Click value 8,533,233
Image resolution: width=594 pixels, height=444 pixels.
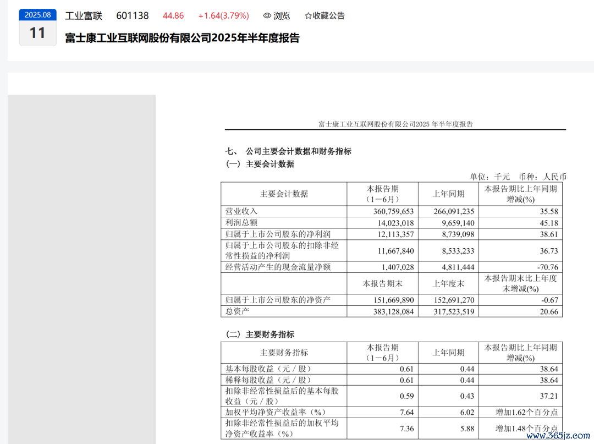point(458,251)
